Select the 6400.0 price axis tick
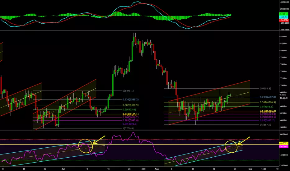 pyautogui.click(x=283, y=106)
